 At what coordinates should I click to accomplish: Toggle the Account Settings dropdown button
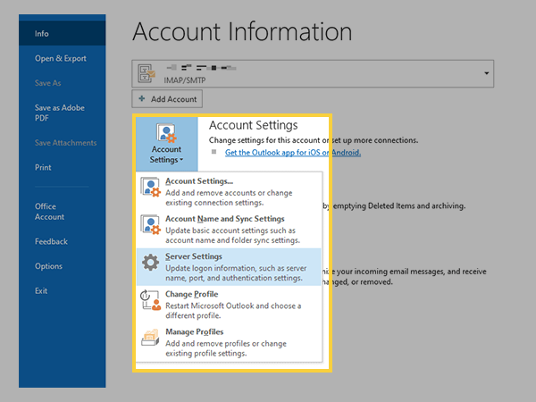(x=167, y=144)
